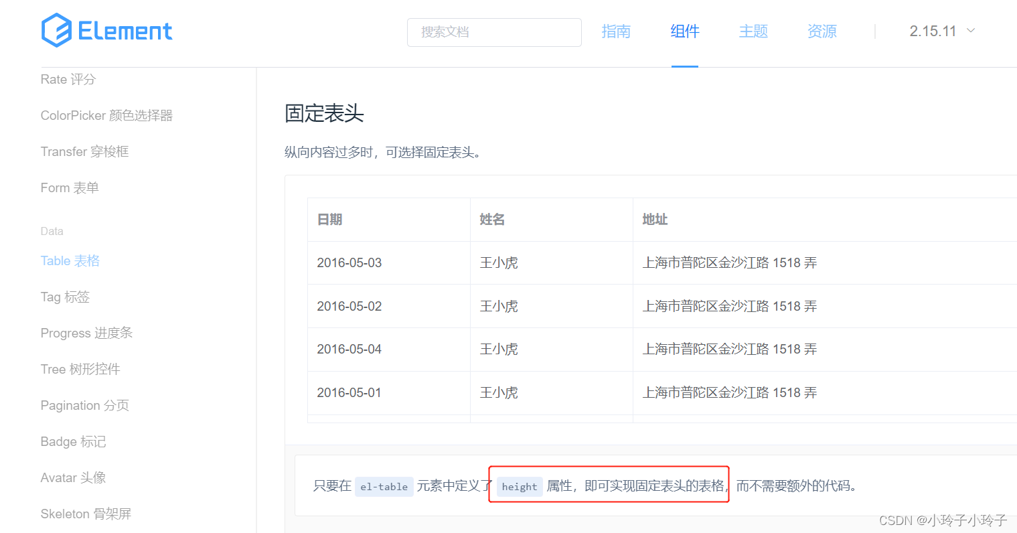Open Avatar 头像 sidebar item

73,477
